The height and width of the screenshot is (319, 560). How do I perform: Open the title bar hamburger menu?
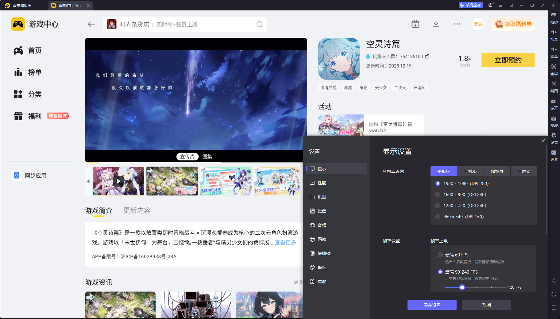501,5
